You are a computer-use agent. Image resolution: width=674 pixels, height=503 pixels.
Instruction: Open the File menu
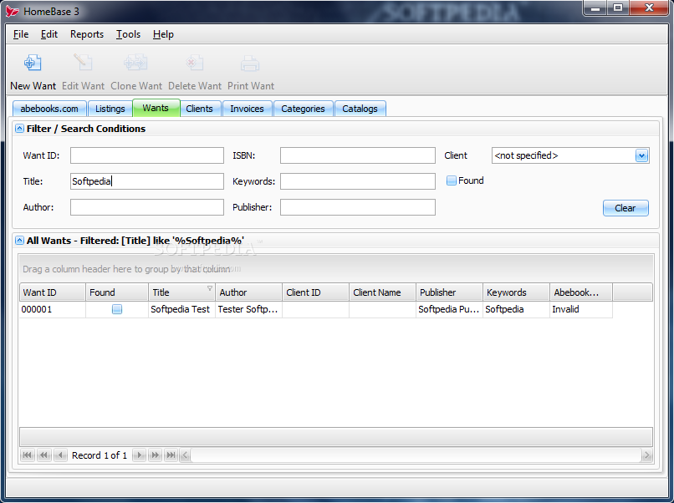[x=21, y=34]
